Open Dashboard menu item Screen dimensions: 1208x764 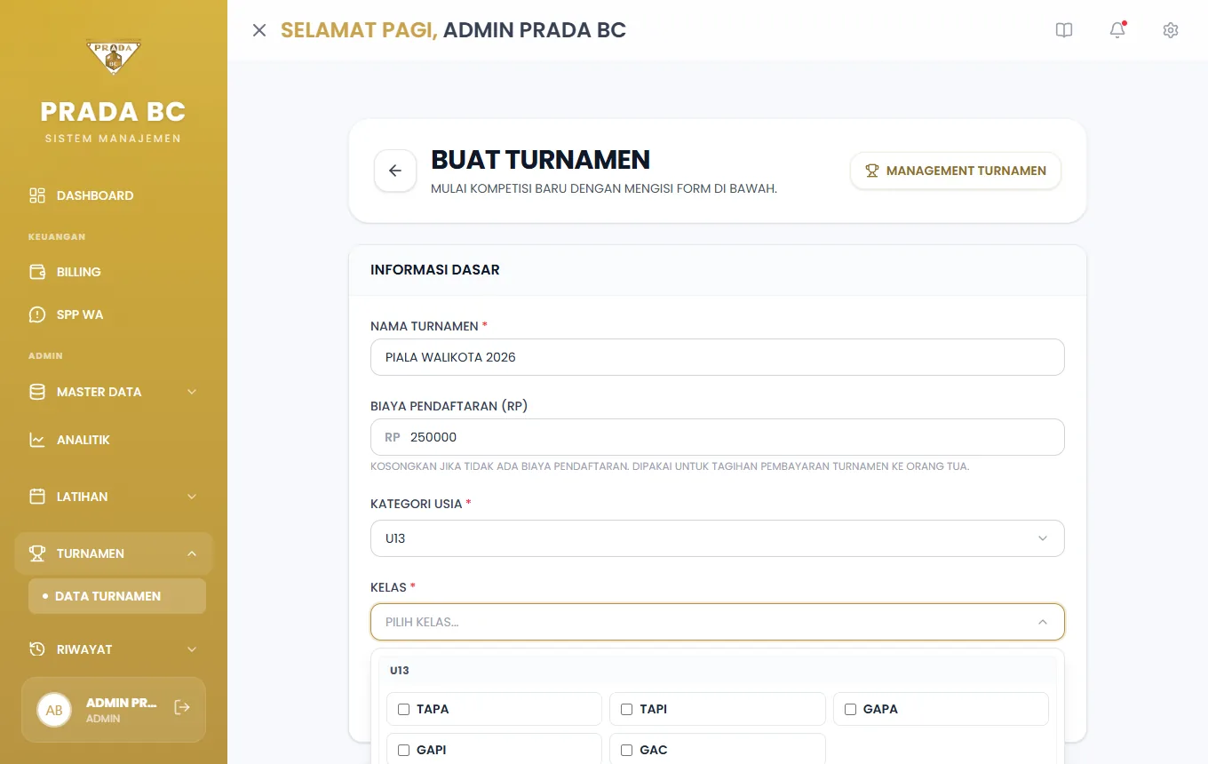114,195
